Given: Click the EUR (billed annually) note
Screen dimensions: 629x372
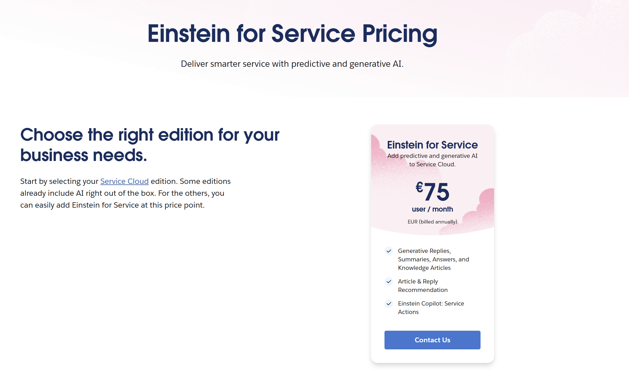Looking at the screenshot, I should coord(432,222).
